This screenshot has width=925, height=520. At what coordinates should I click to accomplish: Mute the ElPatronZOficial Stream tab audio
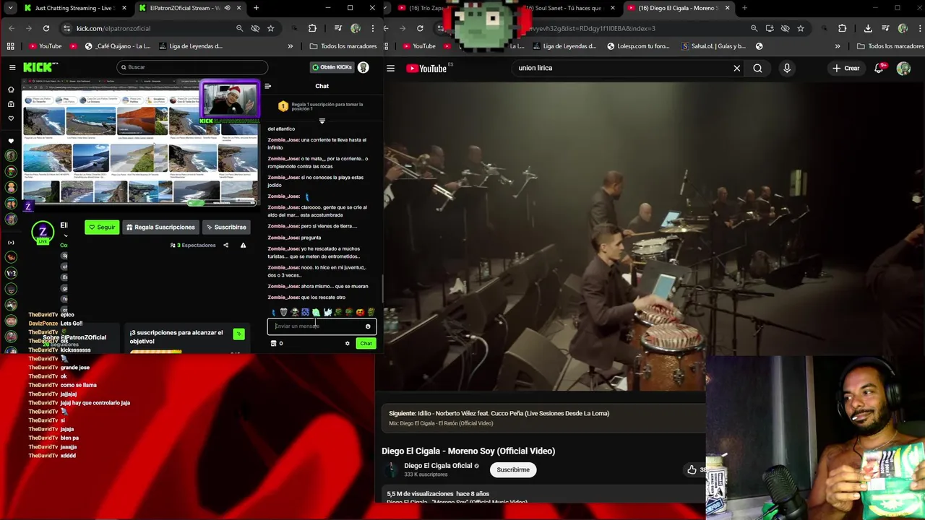pyautogui.click(x=227, y=8)
